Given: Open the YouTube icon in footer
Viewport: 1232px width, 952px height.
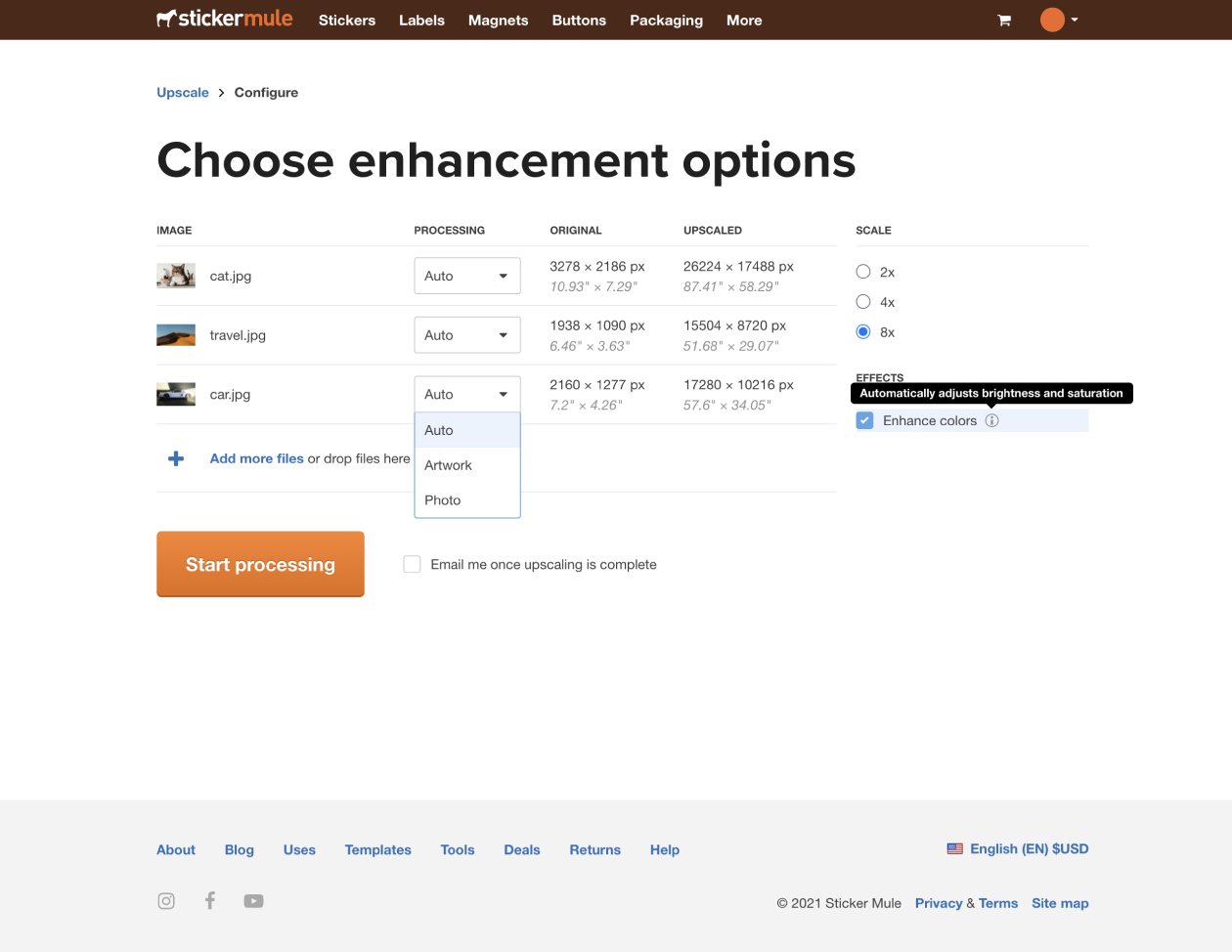Looking at the screenshot, I should pos(253,901).
